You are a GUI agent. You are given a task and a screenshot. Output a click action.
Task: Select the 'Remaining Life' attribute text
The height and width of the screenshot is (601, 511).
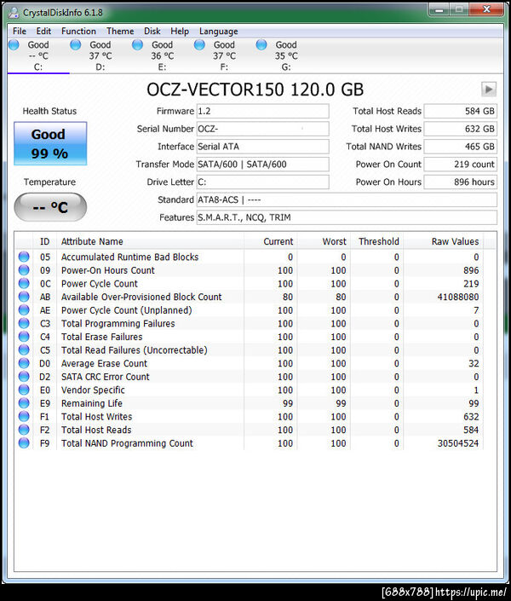(x=91, y=403)
